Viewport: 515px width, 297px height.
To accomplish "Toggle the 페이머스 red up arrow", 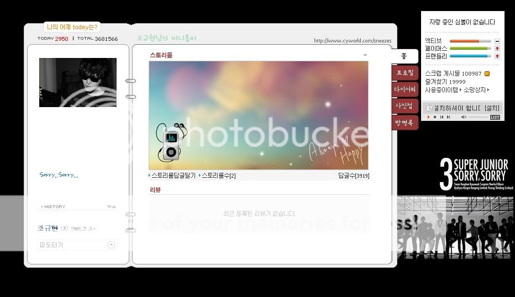I will point(497,49).
